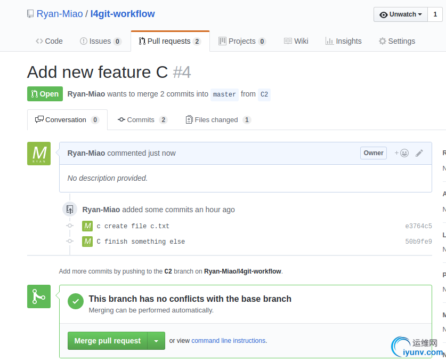Click the pencil edit comment icon
Viewport: 446px width, 361px height.
tap(419, 153)
